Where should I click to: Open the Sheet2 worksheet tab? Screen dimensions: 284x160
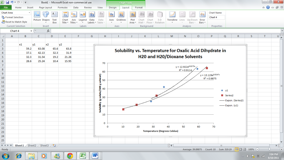point(32,145)
